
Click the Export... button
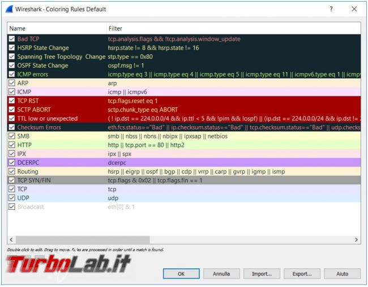tap(302, 274)
